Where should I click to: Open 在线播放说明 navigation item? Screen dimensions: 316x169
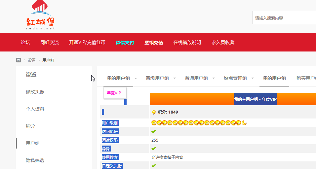[187, 43]
